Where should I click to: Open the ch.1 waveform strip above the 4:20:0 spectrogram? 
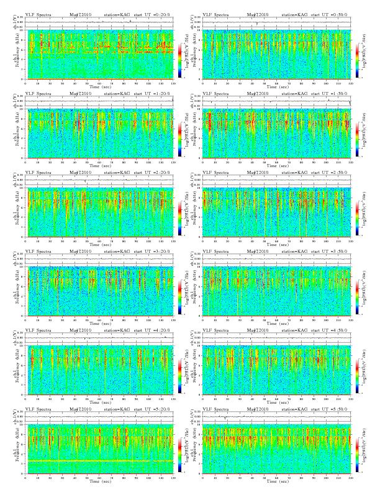click(x=99, y=337)
